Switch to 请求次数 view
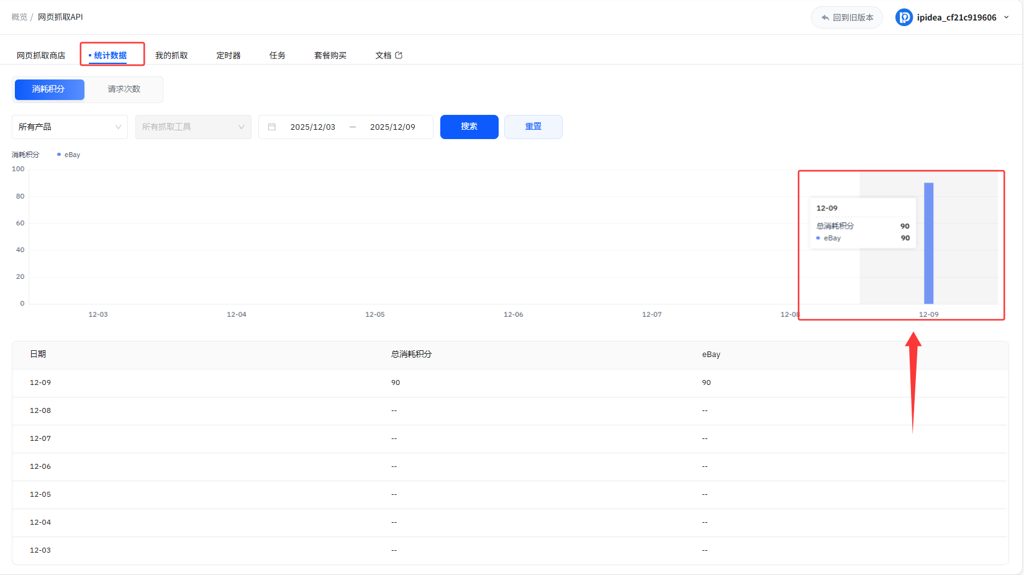Screen dimensions: 1024x575 coord(124,89)
